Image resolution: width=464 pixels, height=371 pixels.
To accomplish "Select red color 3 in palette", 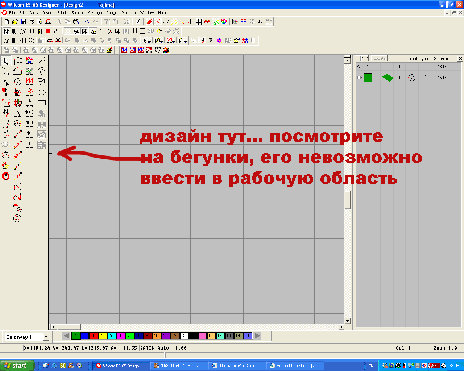I will (x=93, y=336).
